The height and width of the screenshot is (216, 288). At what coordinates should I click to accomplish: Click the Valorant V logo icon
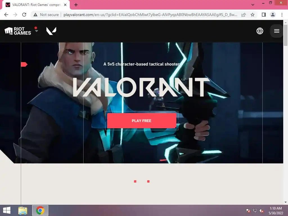pyautogui.click(x=51, y=31)
